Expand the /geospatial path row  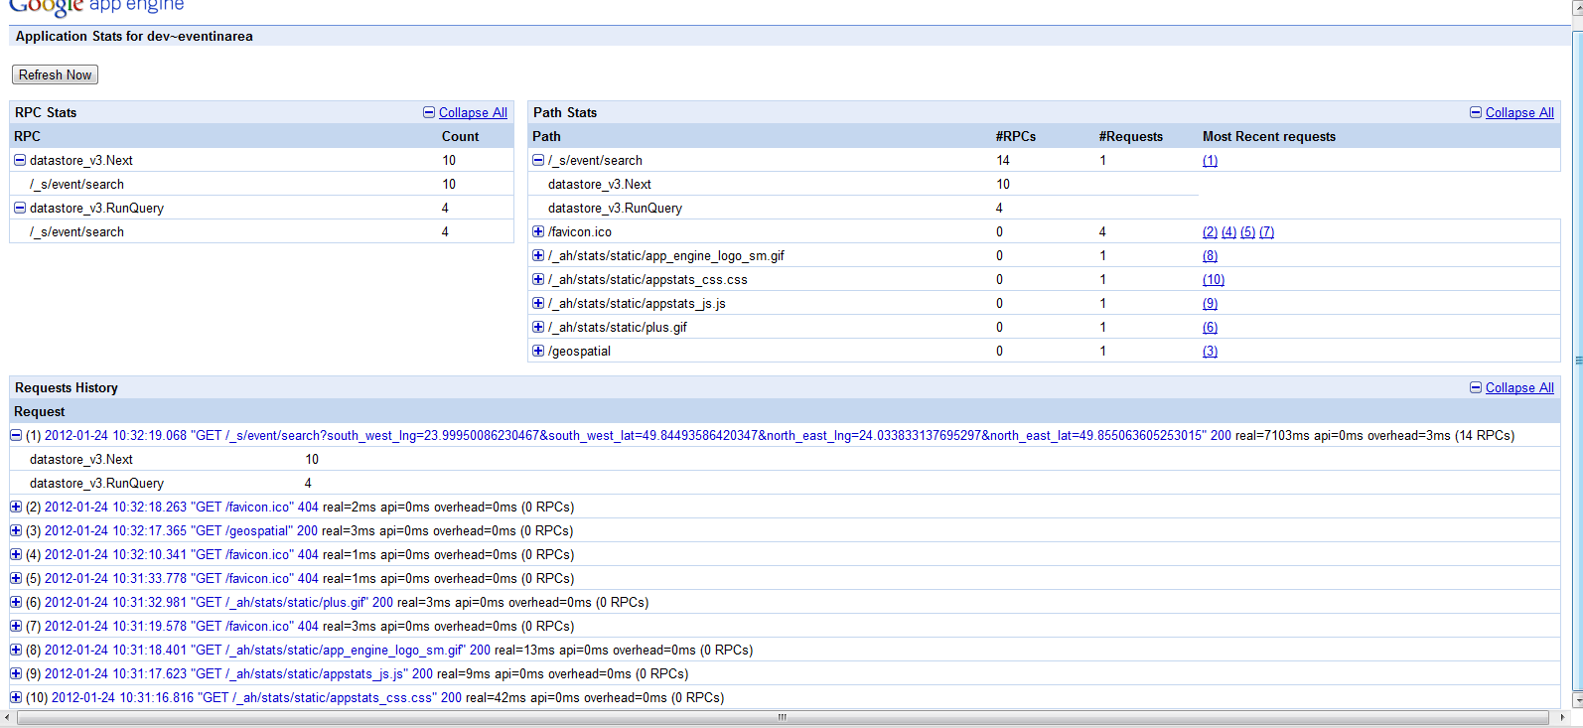click(538, 351)
